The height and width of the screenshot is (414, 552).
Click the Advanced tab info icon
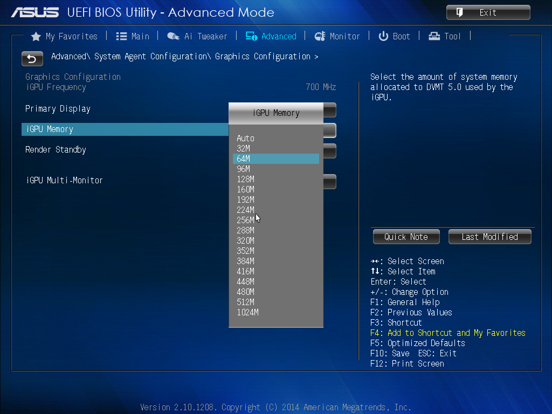click(x=251, y=36)
